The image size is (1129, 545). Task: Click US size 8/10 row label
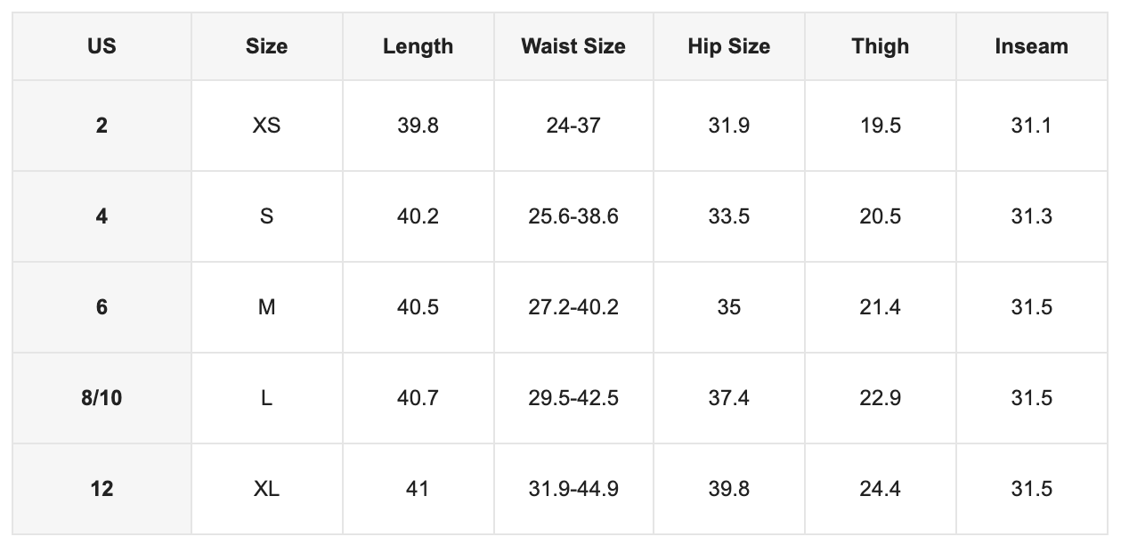[102, 398]
